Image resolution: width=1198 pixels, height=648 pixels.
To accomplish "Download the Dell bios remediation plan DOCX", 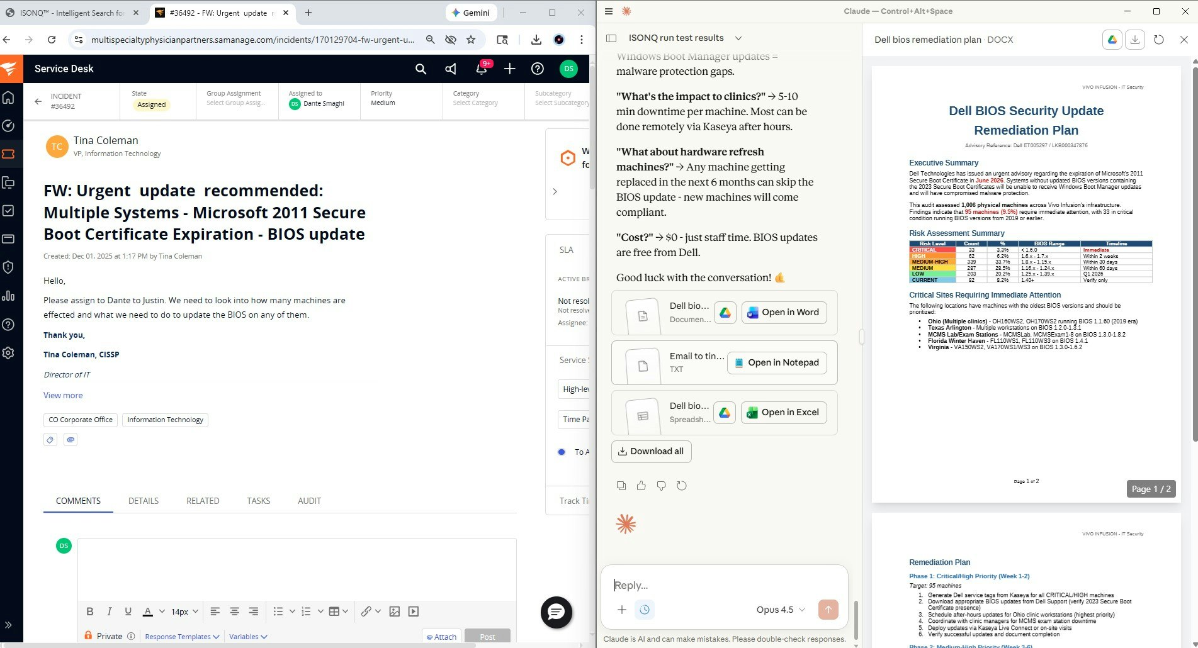I will 1135,40.
